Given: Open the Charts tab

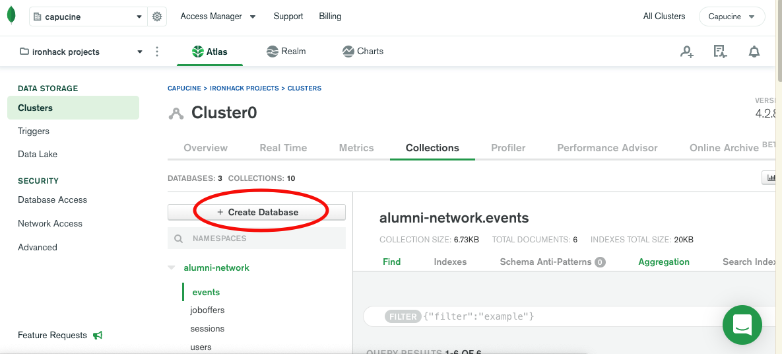Looking at the screenshot, I should (363, 52).
